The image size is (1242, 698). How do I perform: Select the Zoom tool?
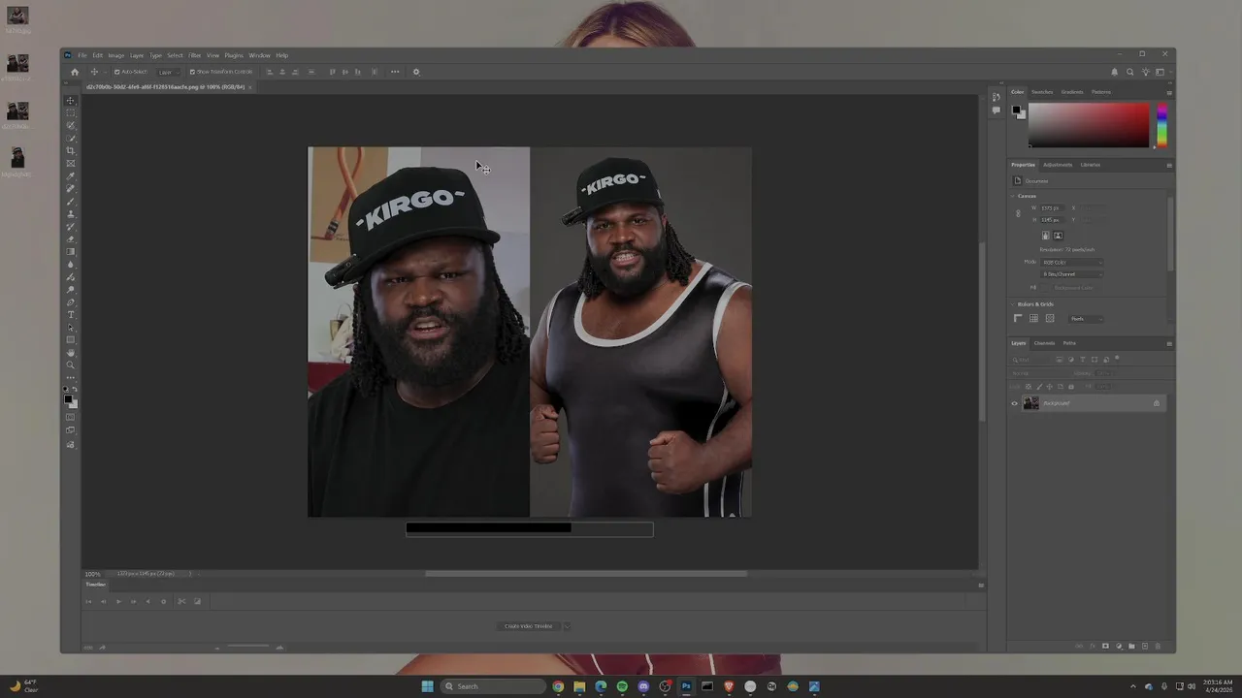(70, 365)
